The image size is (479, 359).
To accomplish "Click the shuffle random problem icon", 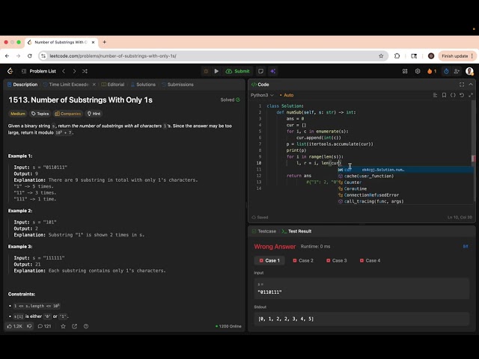I will 85,71.
